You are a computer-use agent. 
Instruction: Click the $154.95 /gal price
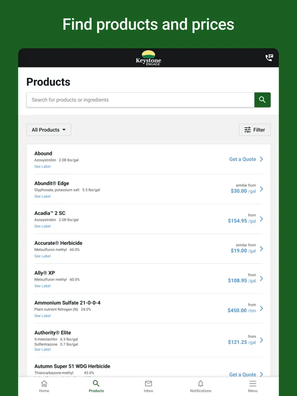[x=242, y=221]
